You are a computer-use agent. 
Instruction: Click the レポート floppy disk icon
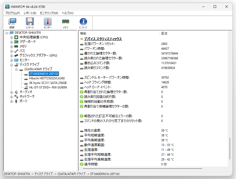point(30,23)
